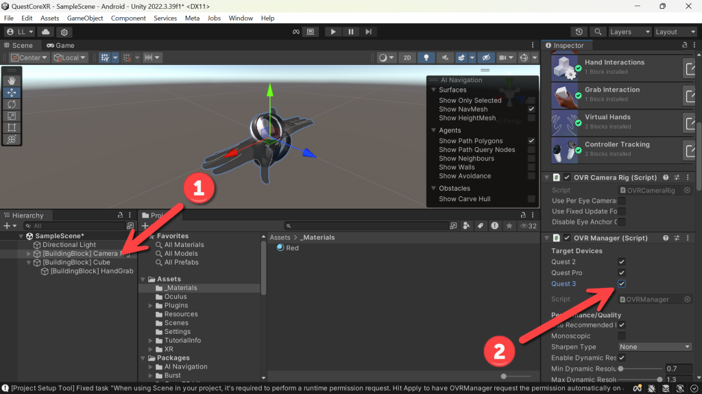Toggle Show NavMesh checkbox

(x=531, y=109)
